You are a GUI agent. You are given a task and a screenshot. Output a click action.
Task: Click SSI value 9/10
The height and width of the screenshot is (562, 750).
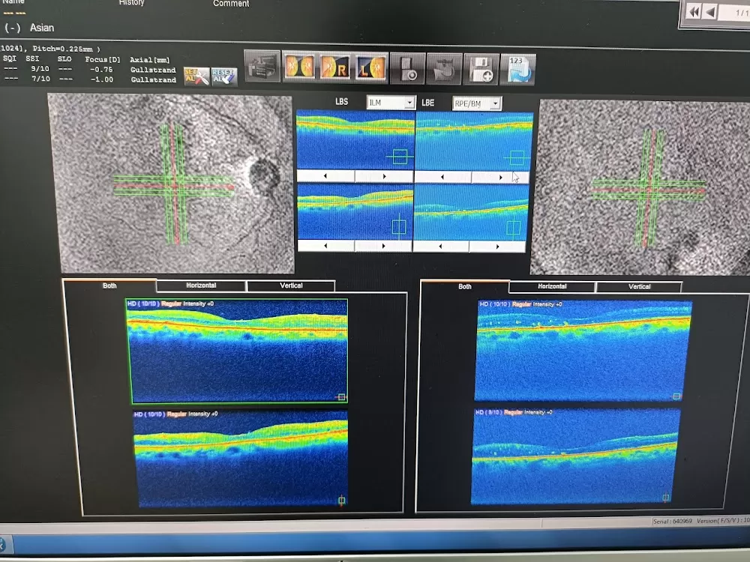(40, 69)
